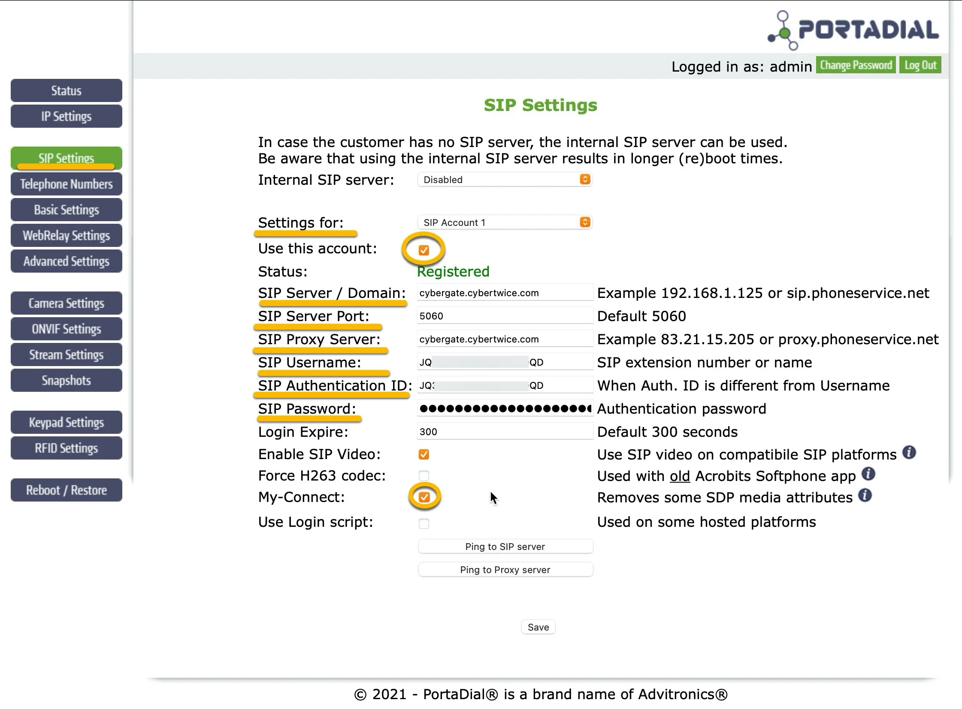The height and width of the screenshot is (709, 962).
Task: Click the SIP Proxy Server field
Action: tap(505, 339)
